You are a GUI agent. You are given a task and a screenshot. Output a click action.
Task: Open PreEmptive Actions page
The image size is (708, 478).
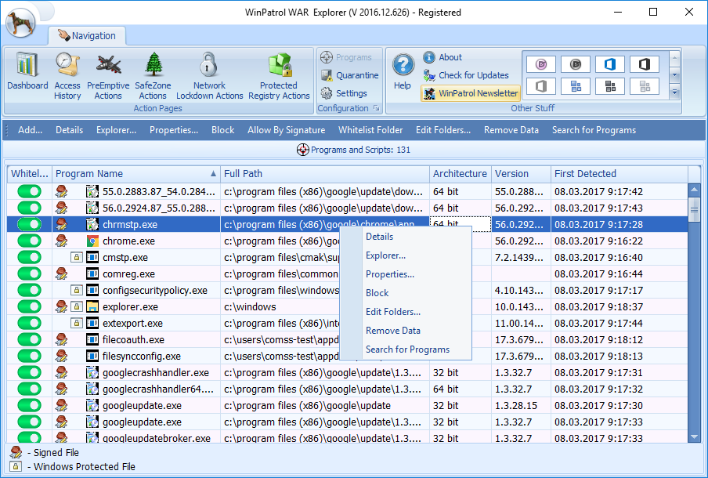pyautogui.click(x=108, y=74)
